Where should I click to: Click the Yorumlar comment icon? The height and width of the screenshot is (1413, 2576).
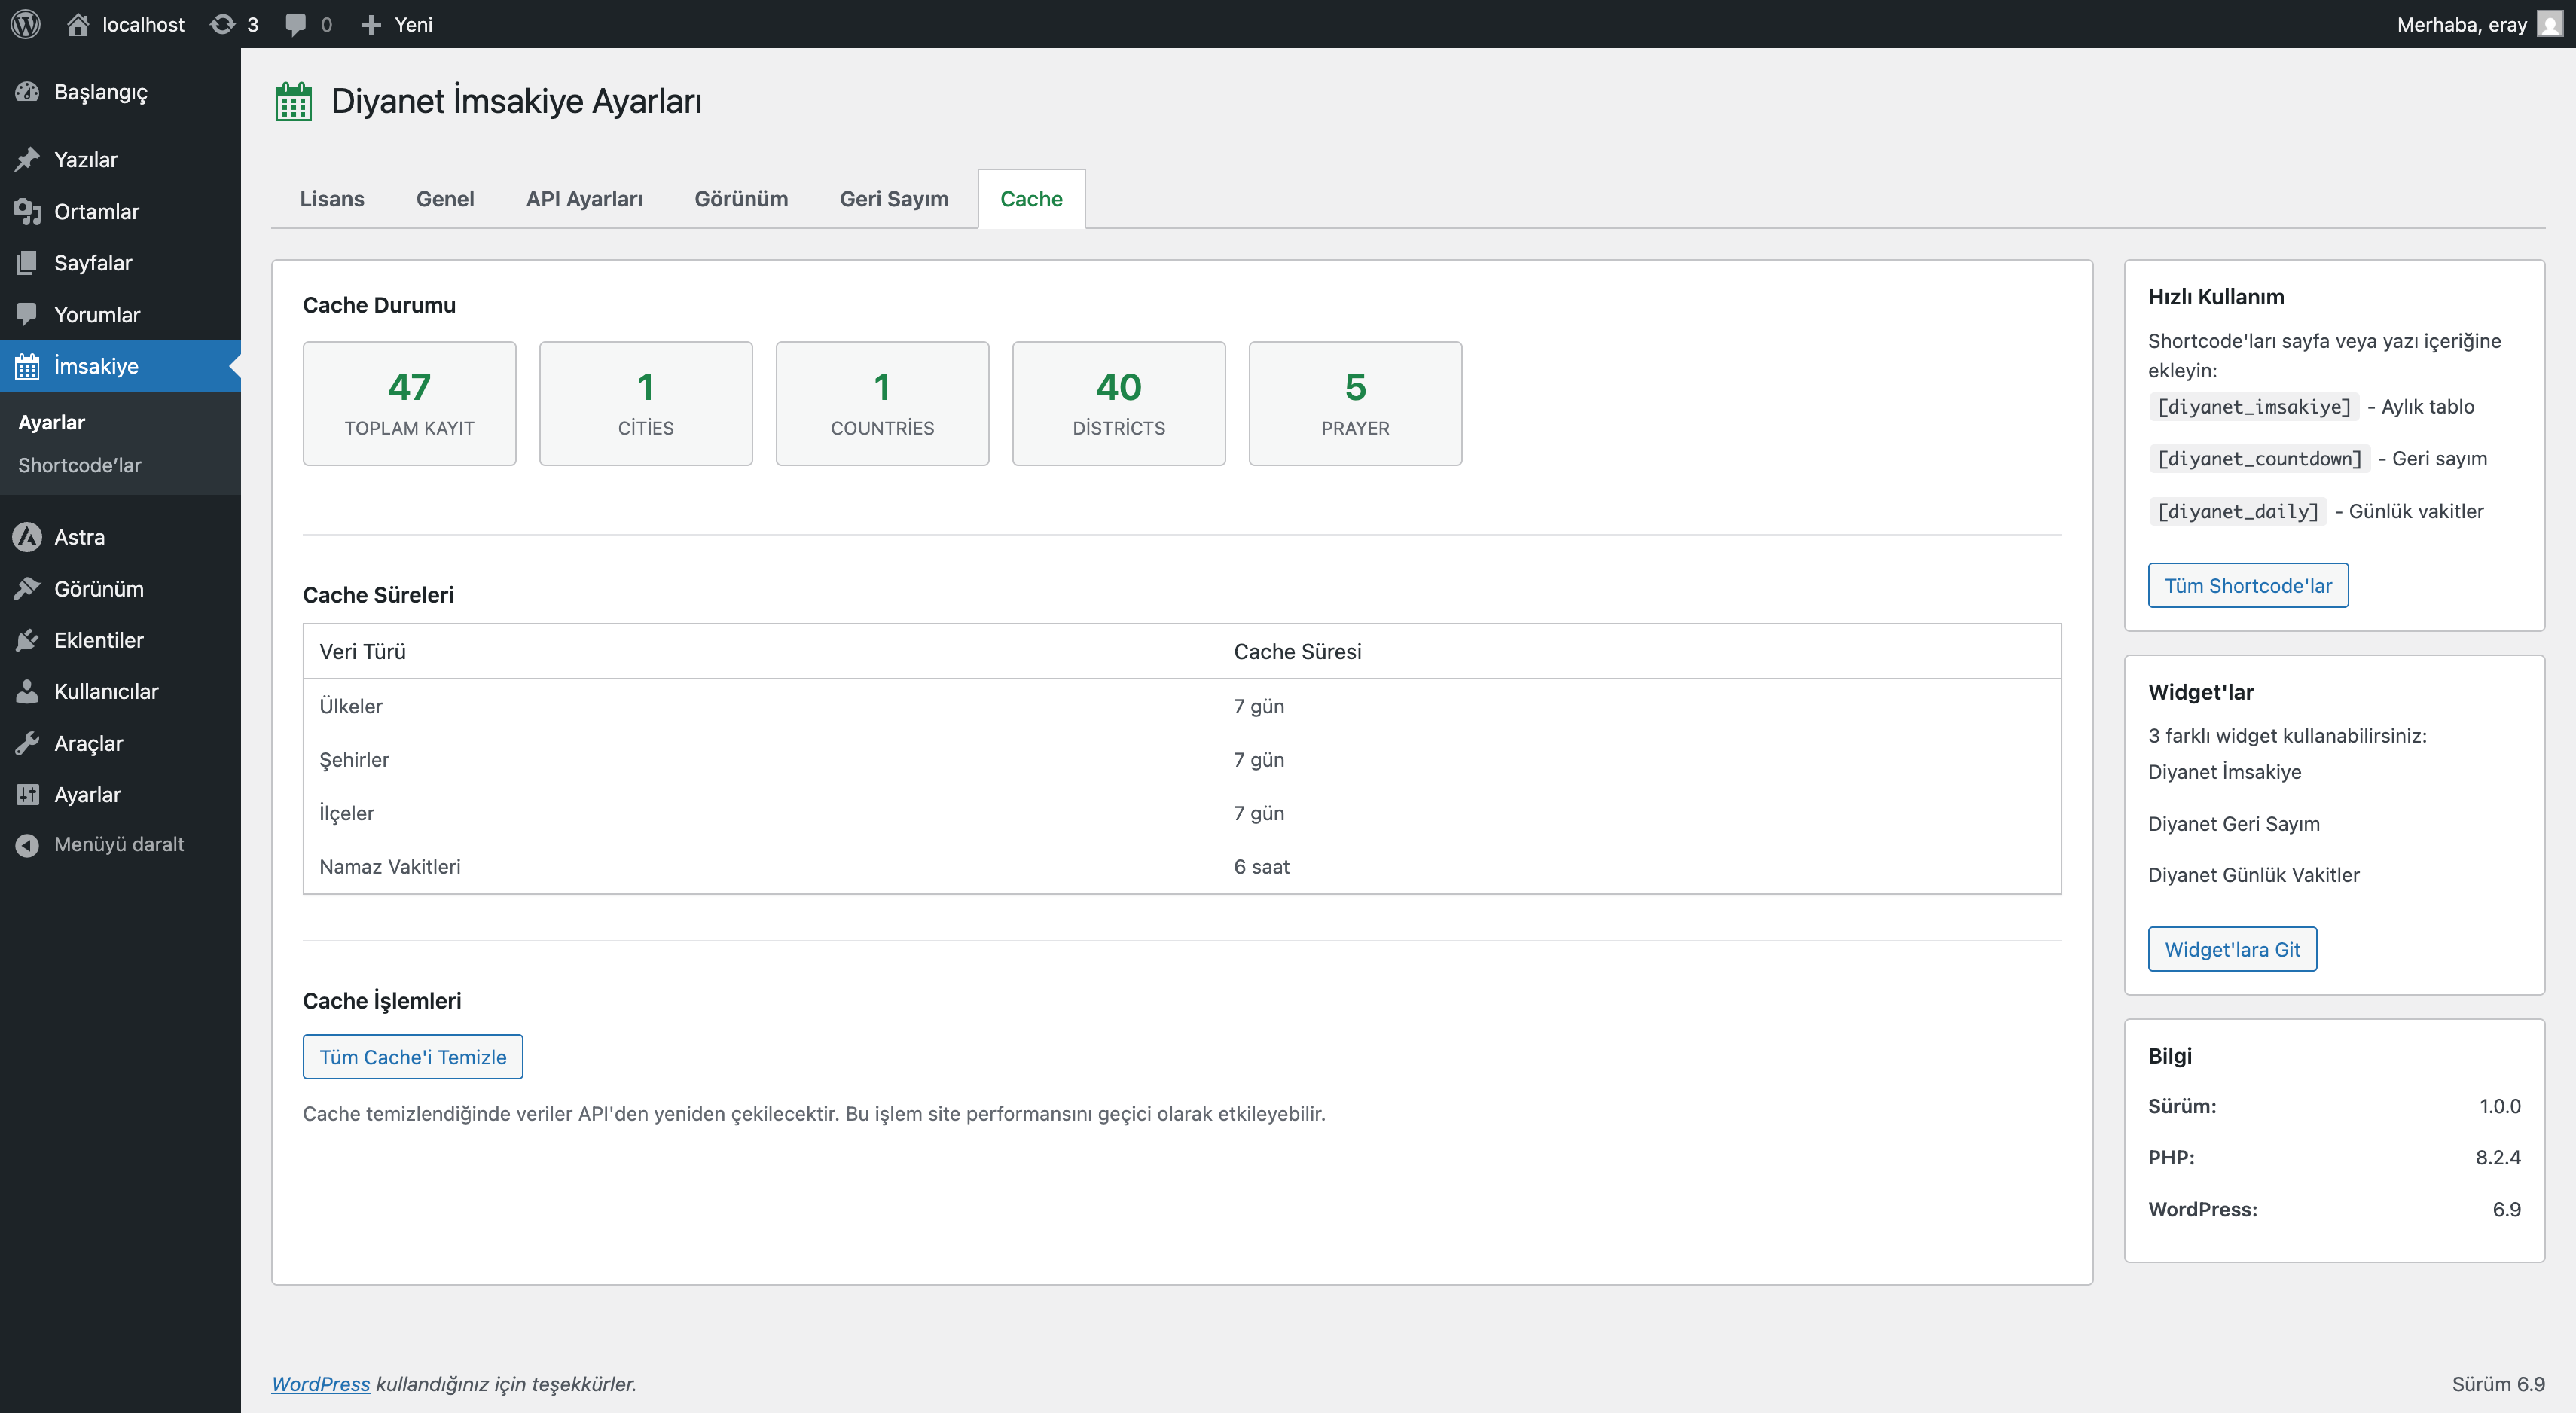(x=27, y=315)
